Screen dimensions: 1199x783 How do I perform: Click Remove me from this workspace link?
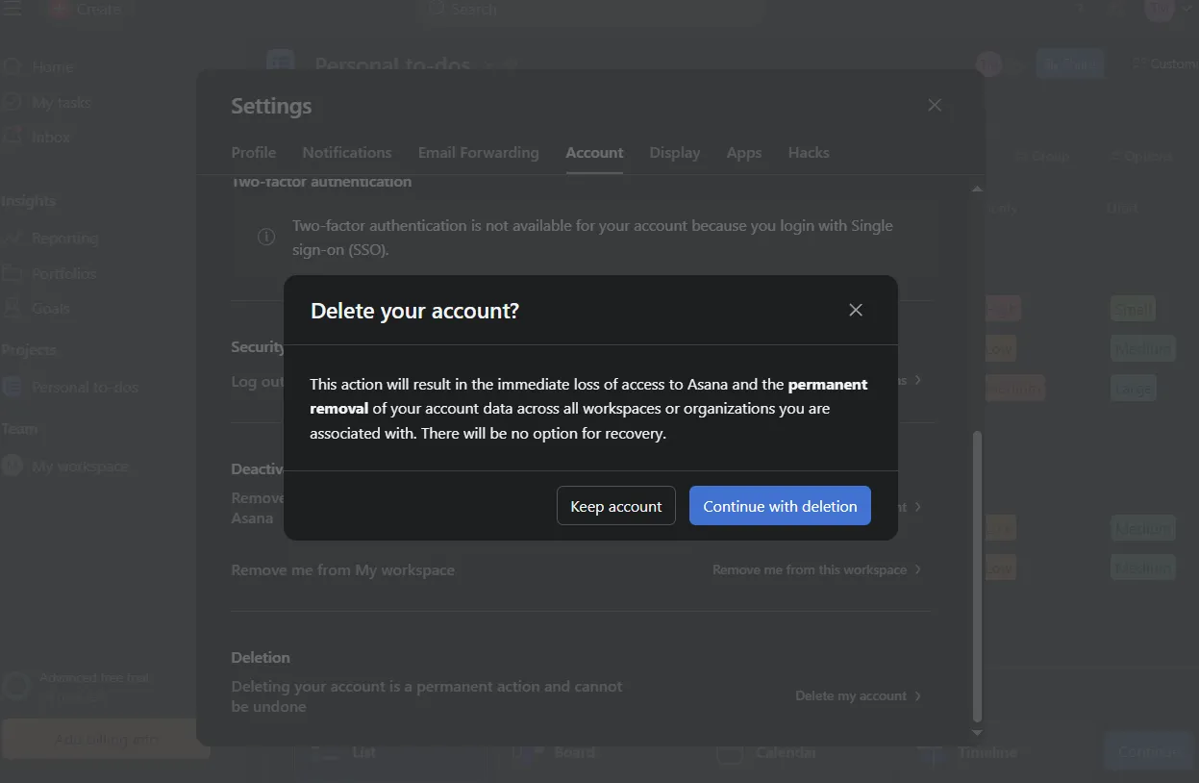click(x=810, y=569)
